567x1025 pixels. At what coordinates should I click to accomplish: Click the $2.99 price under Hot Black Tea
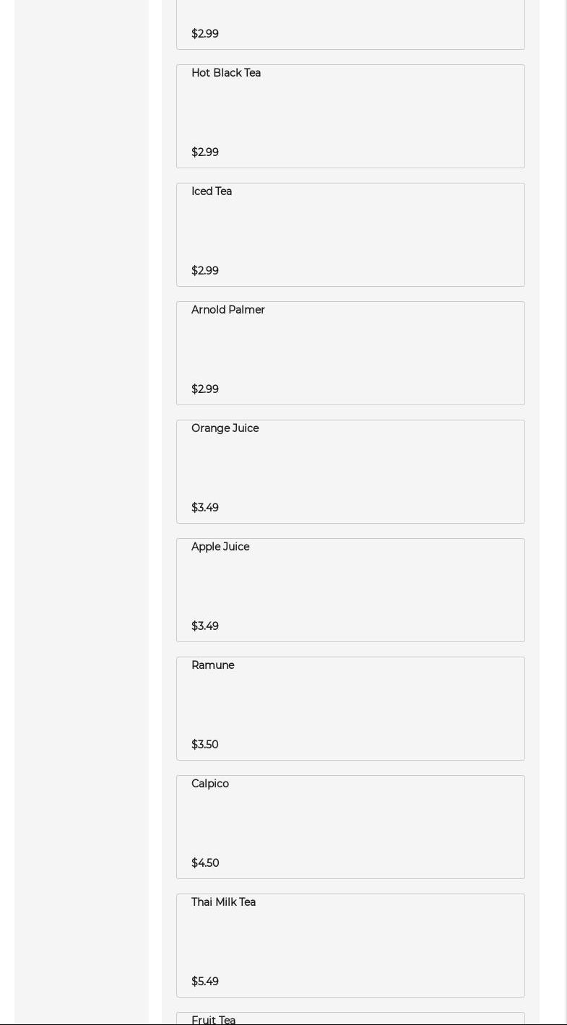pyautogui.click(x=205, y=152)
